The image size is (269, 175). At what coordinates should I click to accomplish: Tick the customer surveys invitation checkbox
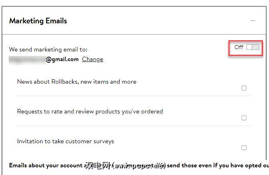click(x=244, y=148)
